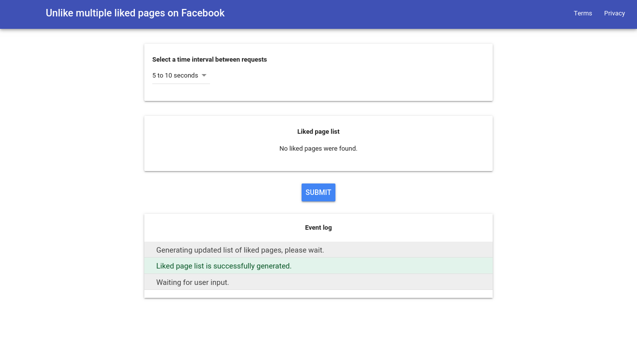Click white strip at bottom of Event log card
Screen dimensions: 637x359
tap(318, 294)
